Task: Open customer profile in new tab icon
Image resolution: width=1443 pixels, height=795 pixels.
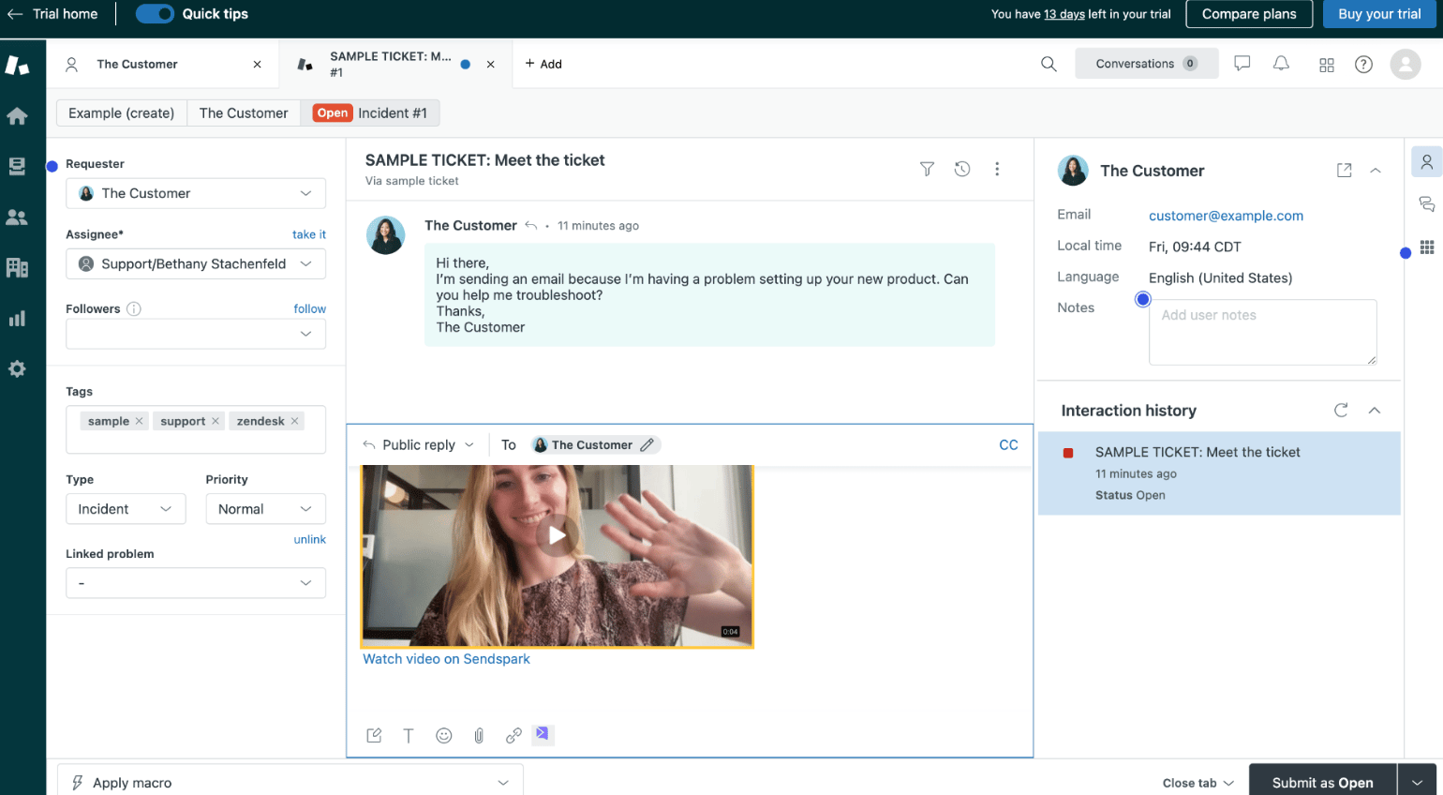Action: point(1345,171)
